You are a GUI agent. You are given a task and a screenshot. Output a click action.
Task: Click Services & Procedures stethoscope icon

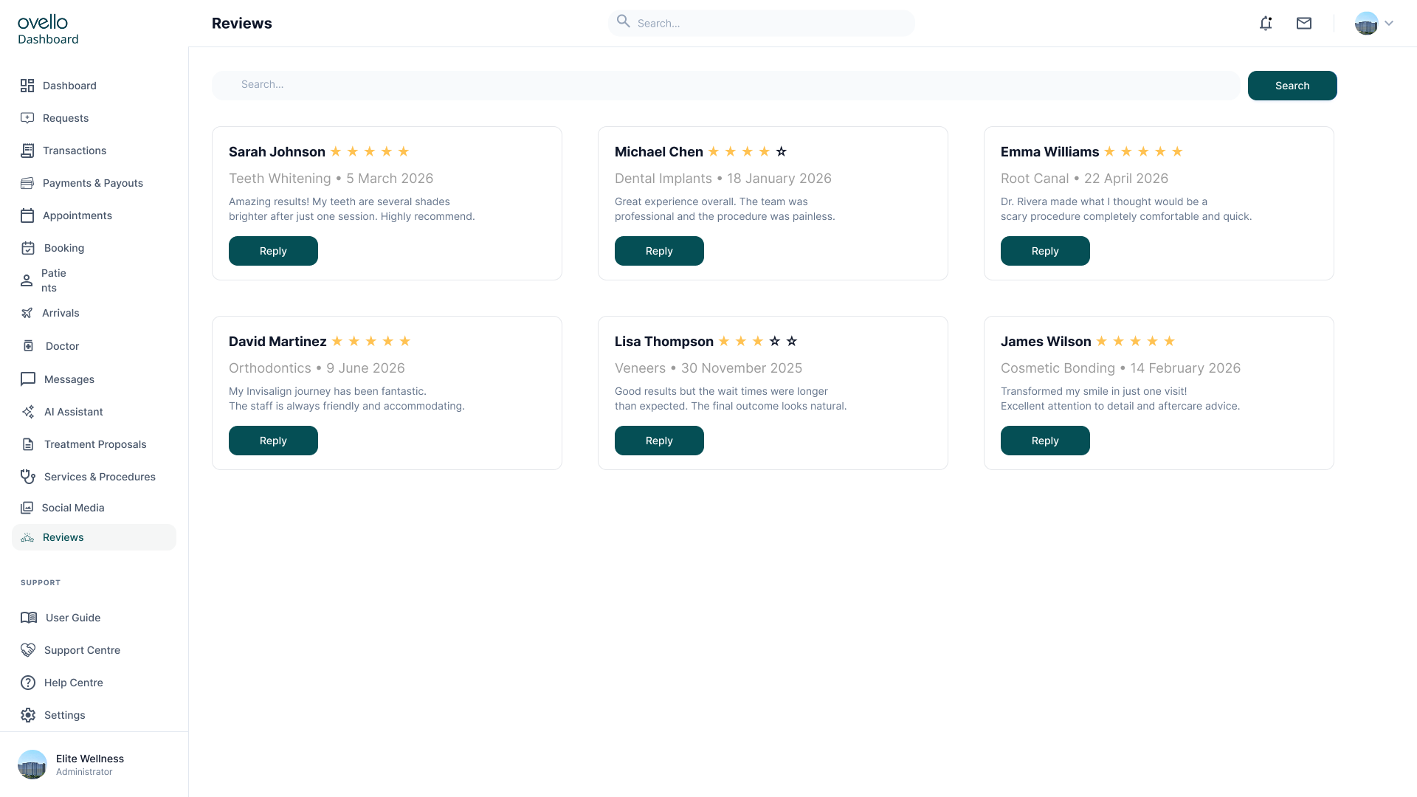pos(28,477)
